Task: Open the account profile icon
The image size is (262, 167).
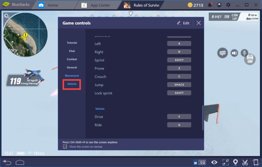Action: tap(219, 5)
